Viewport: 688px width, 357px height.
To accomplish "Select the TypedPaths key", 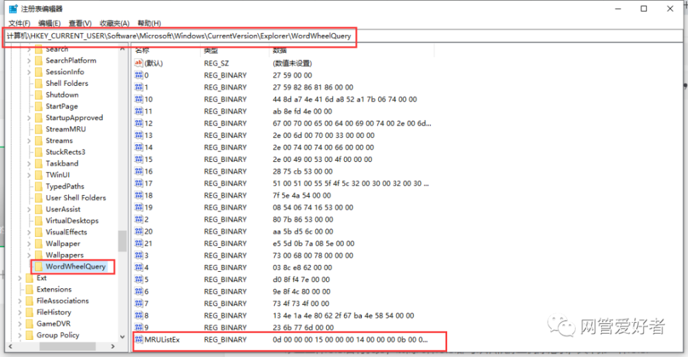I will tap(65, 186).
